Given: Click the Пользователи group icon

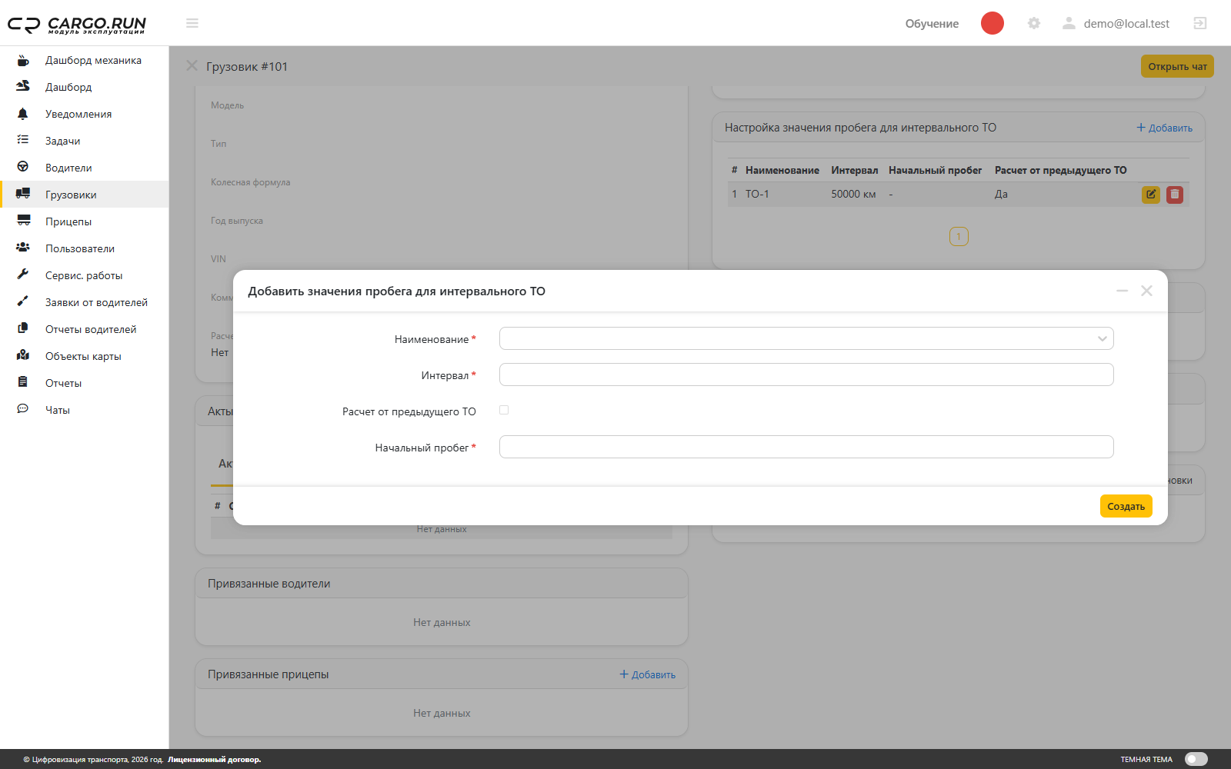Looking at the screenshot, I should click(x=23, y=248).
